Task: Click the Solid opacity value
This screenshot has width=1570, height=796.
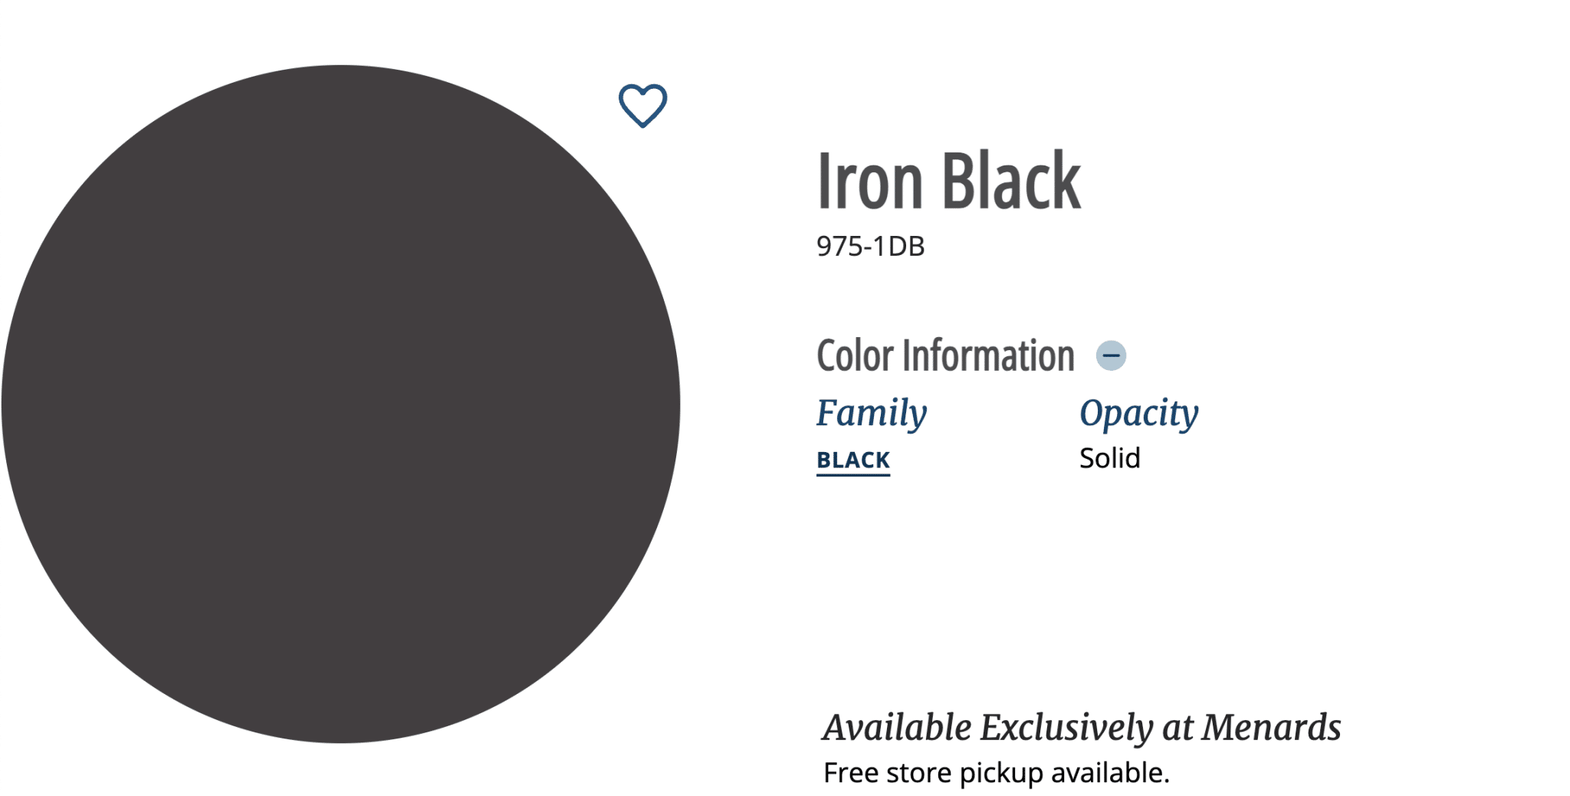Action: [x=1109, y=458]
